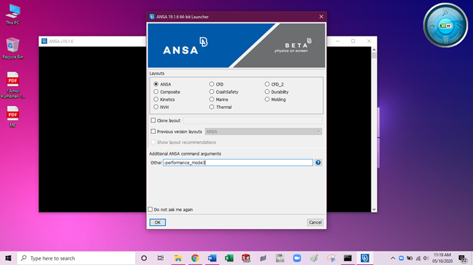Open Task View on the taskbar

(x=161, y=258)
